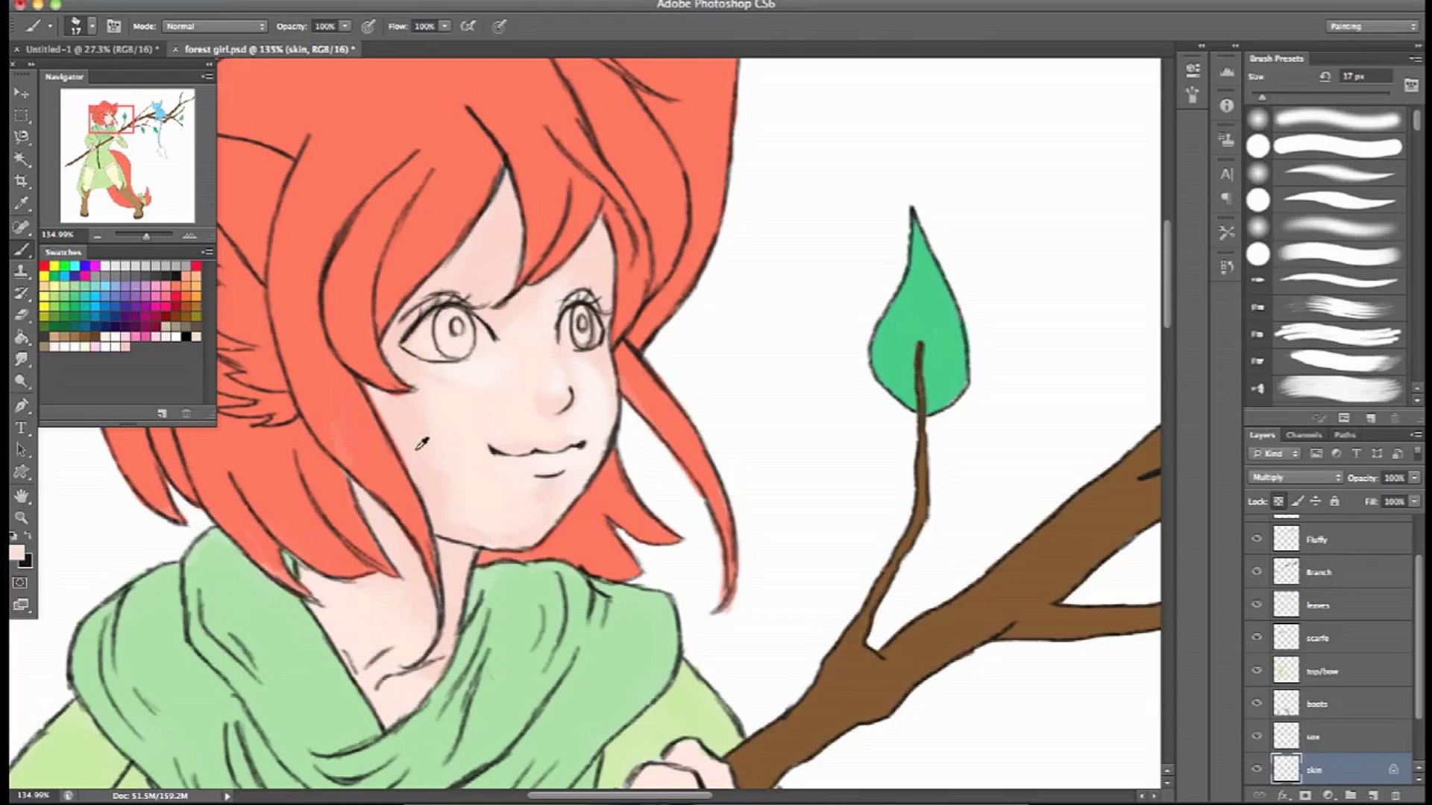This screenshot has width=1432, height=805.
Task: Open the Multiply blend mode dropdown
Action: click(1295, 477)
